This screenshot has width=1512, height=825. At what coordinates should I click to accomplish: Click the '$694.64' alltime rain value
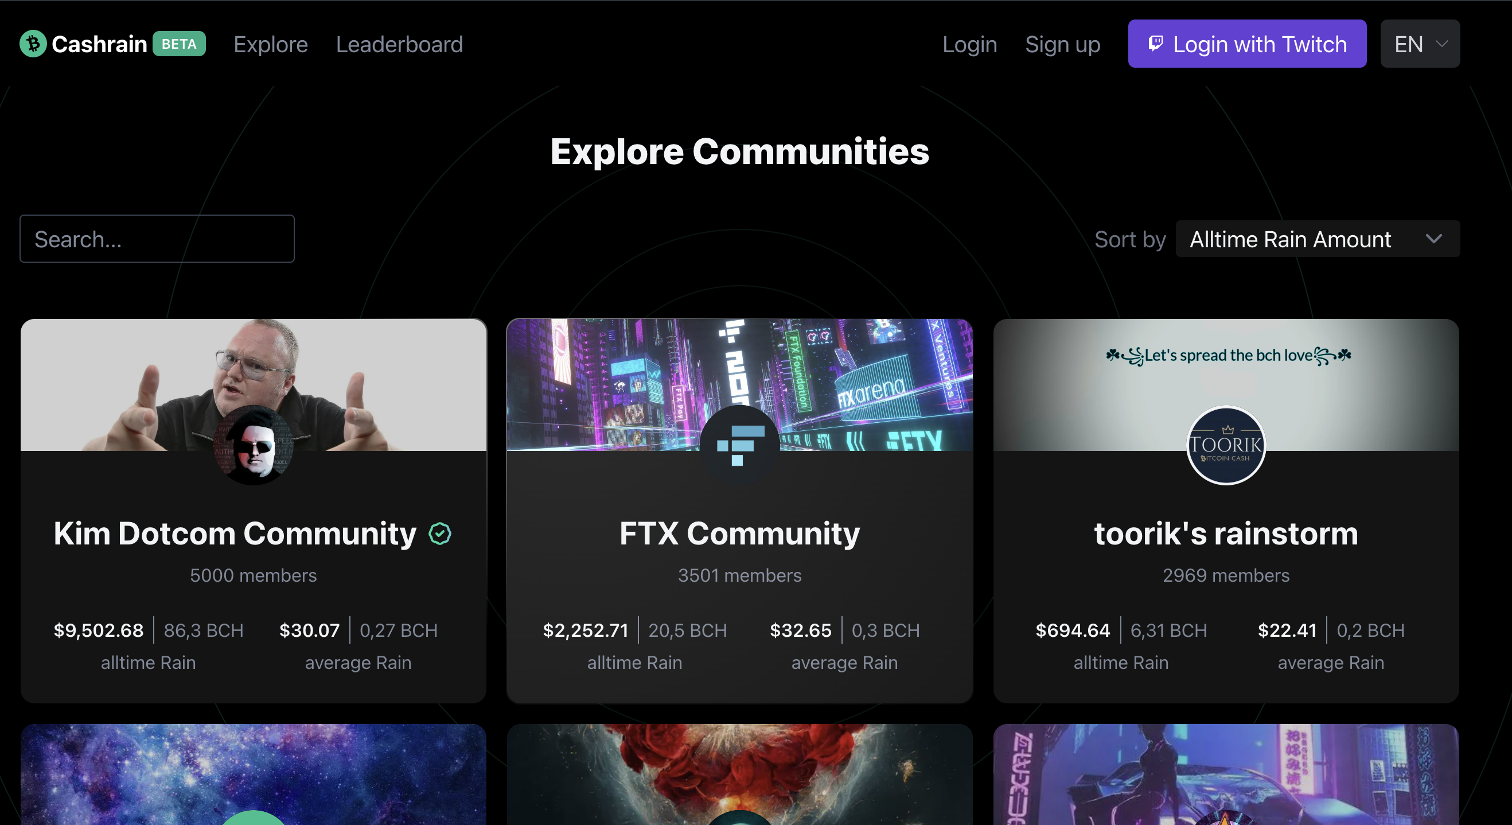click(x=1073, y=630)
